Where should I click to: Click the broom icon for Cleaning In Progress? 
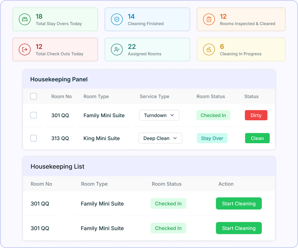coord(209,50)
